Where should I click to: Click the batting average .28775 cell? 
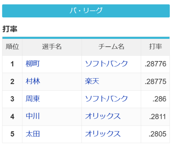coord(155,82)
